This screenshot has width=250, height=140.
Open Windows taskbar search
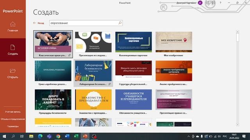[x=13, y=136]
